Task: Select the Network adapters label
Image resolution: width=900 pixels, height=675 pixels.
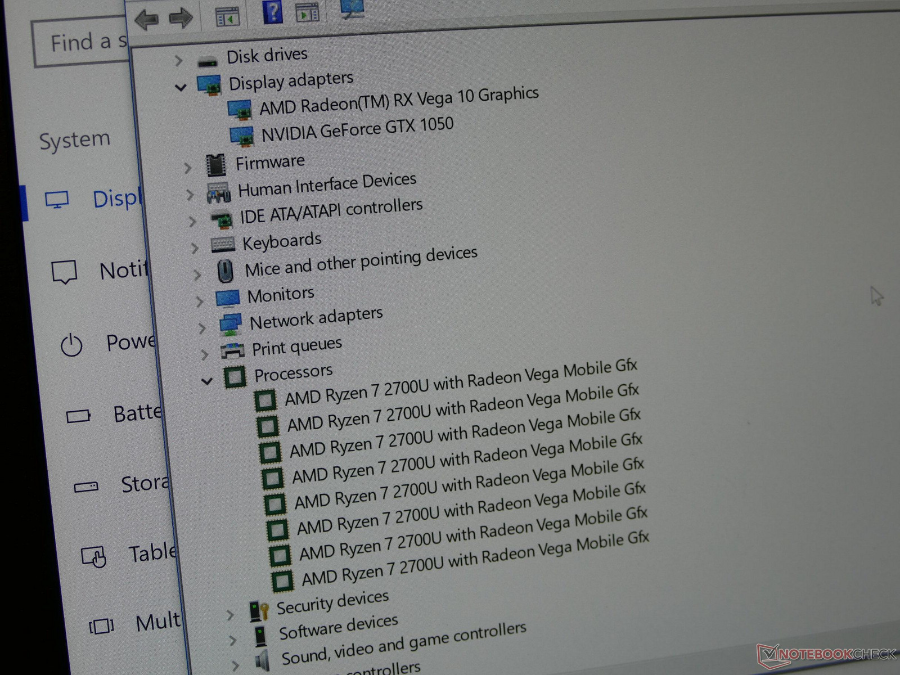Action: pyautogui.click(x=316, y=318)
